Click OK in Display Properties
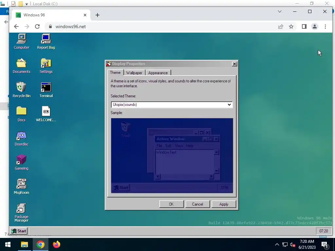Viewport: 335px width, 251px height. (171, 204)
